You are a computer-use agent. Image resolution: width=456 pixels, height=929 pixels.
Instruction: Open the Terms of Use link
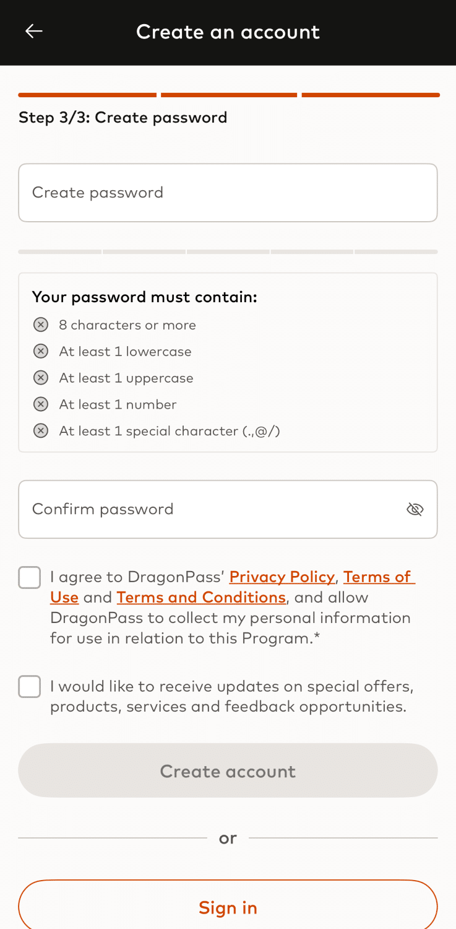pyautogui.click(x=378, y=577)
